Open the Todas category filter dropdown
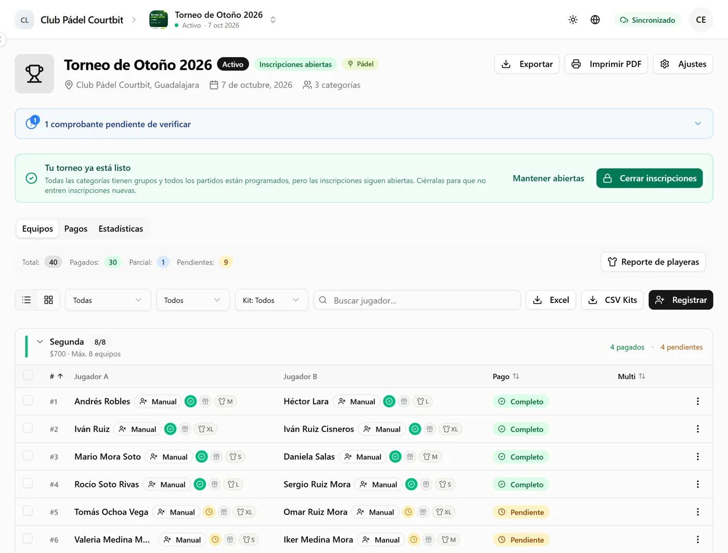Screen dimensions: 728x553 coord(108,300)
